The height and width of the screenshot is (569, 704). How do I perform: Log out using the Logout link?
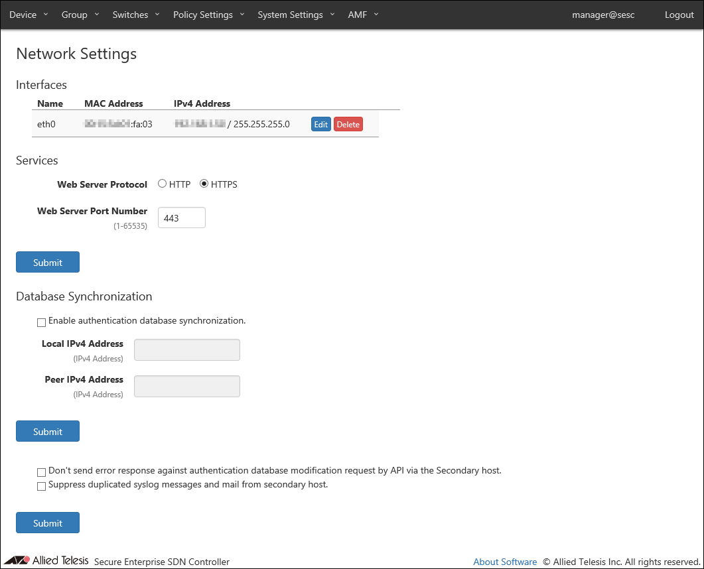click(679, 15)
